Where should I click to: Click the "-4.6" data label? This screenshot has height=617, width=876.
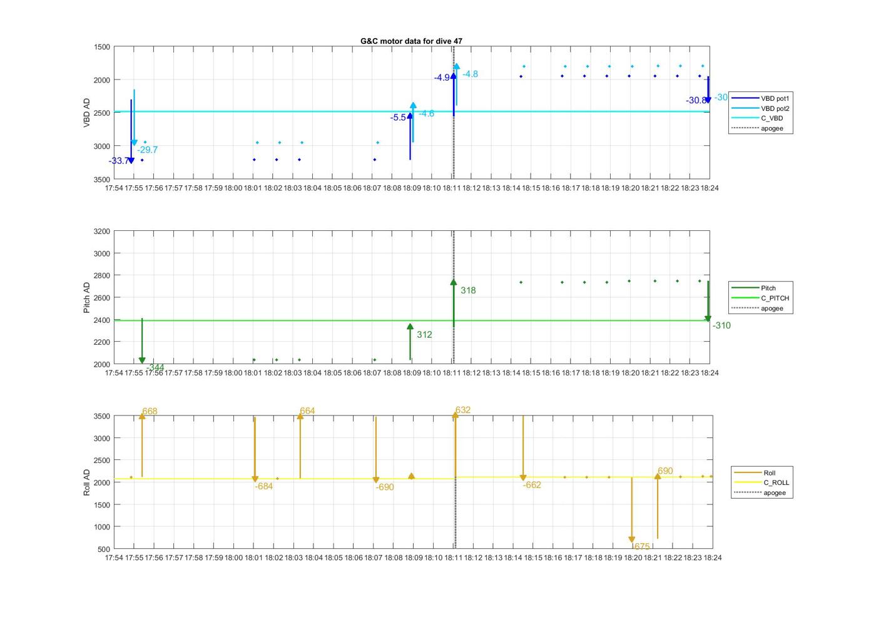[426, 113]
